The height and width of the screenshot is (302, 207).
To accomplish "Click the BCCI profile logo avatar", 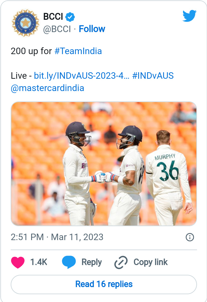I will click(x=25, y=23).
